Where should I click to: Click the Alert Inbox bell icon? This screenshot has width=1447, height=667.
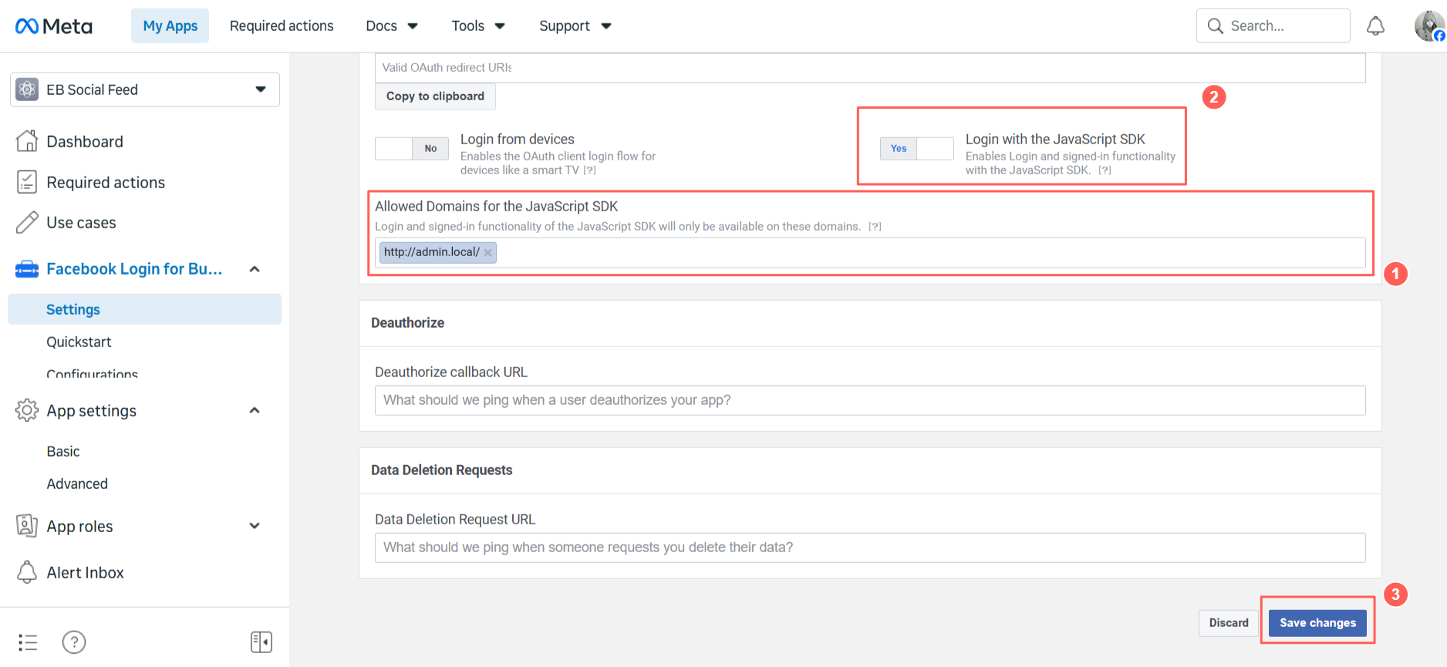[x=27, y=572]
